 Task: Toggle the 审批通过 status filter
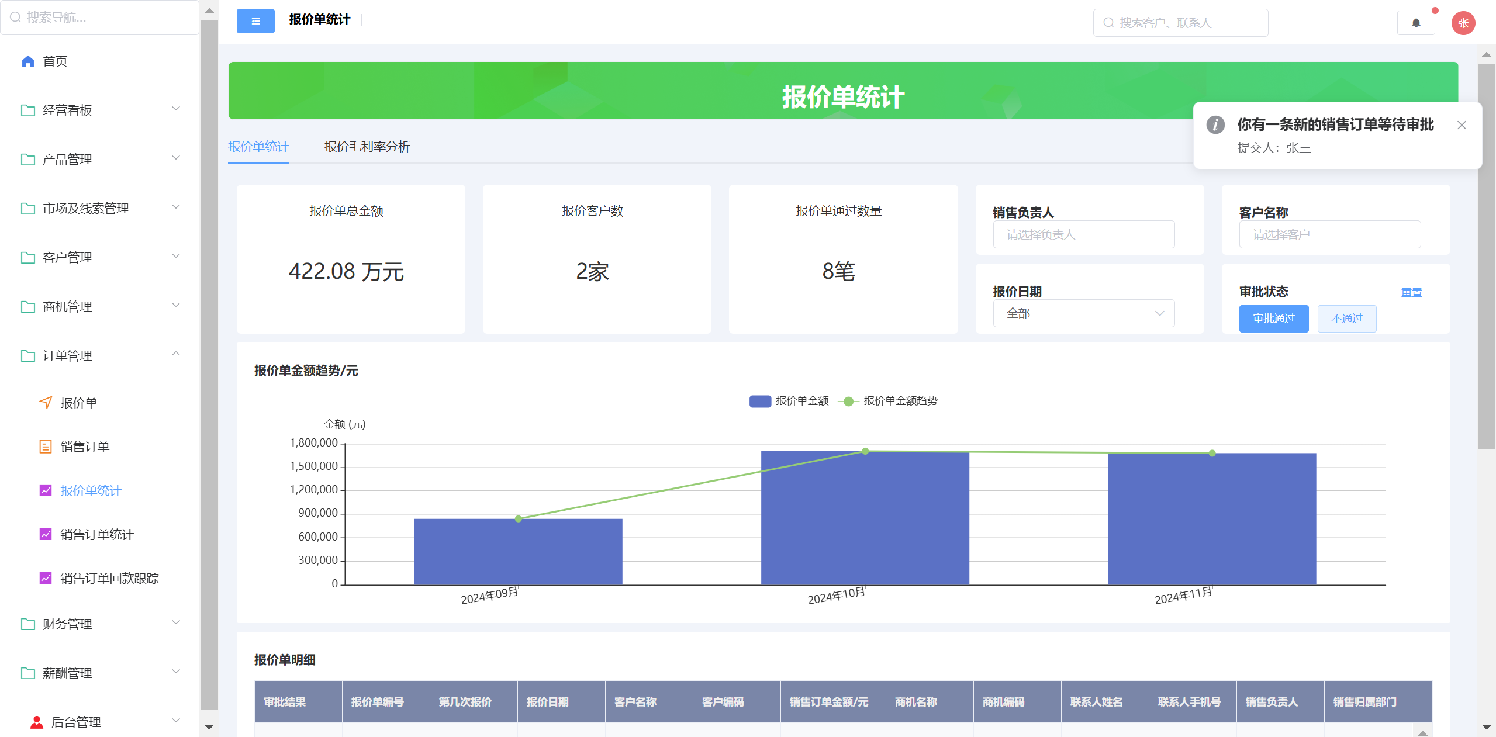pyautogui.click(x=1273, y=319)
